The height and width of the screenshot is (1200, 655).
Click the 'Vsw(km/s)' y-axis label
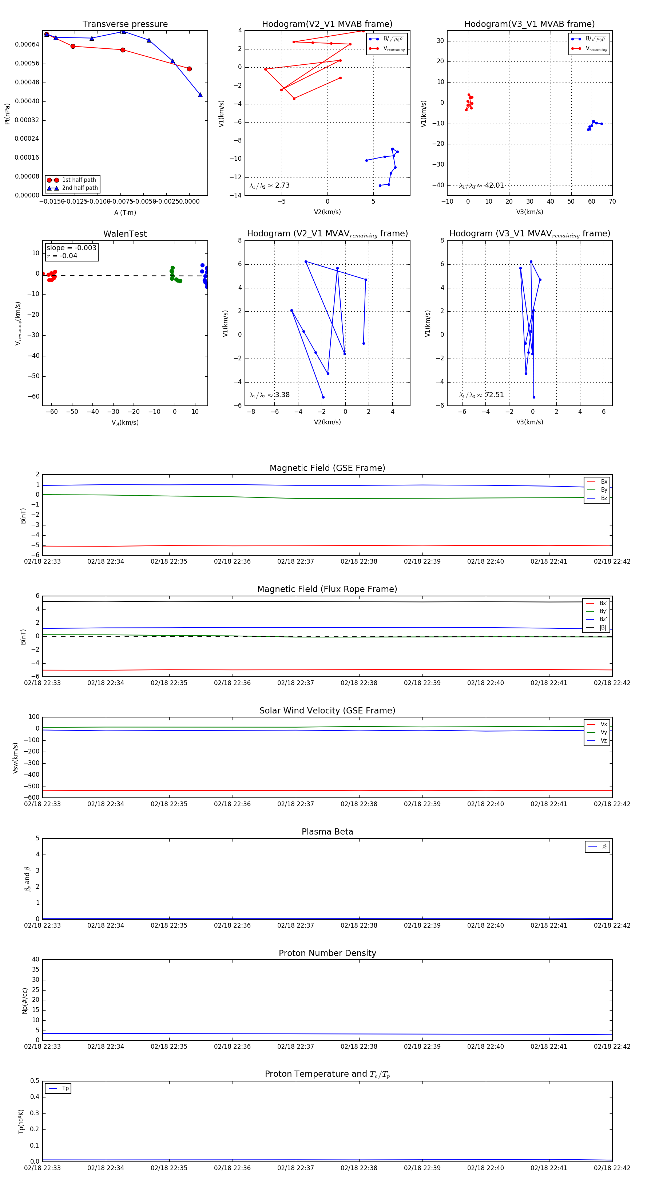coord(15,758)
